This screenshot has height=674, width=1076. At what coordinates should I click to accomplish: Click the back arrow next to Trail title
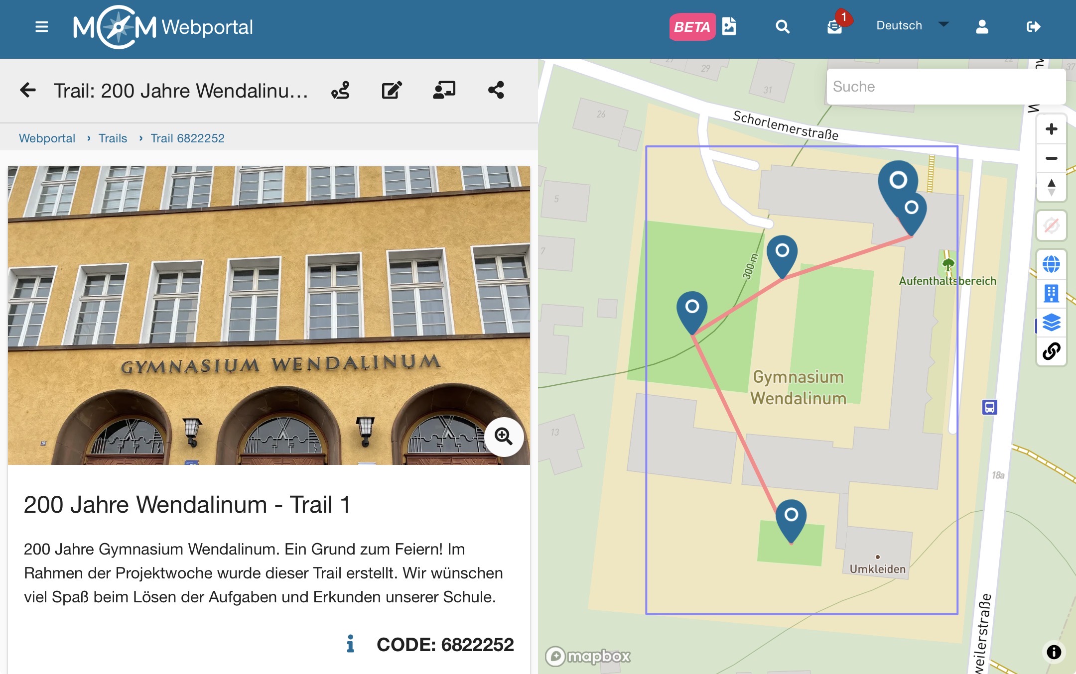(28, 90)
